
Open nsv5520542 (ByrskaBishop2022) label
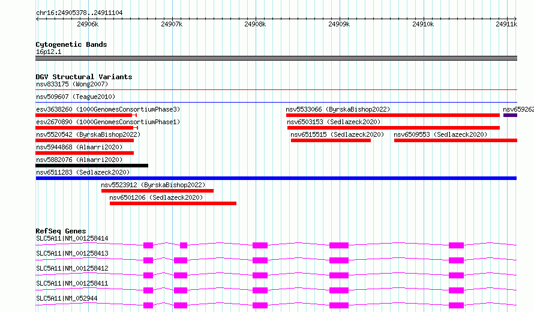click(88, 134)
